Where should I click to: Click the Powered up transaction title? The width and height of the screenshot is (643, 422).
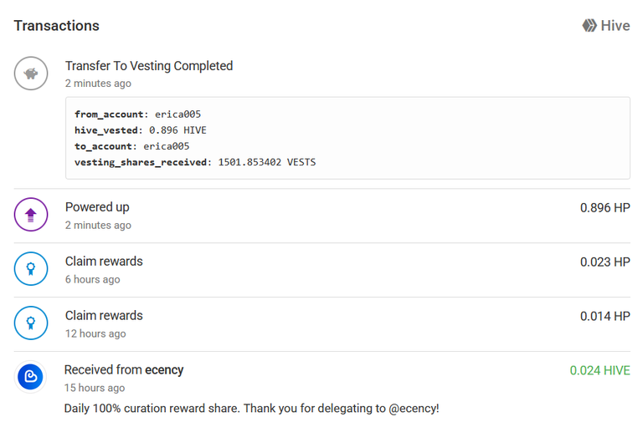97,207
